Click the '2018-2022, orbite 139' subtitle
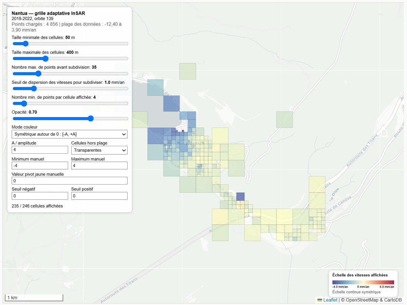 coord(33,18)
